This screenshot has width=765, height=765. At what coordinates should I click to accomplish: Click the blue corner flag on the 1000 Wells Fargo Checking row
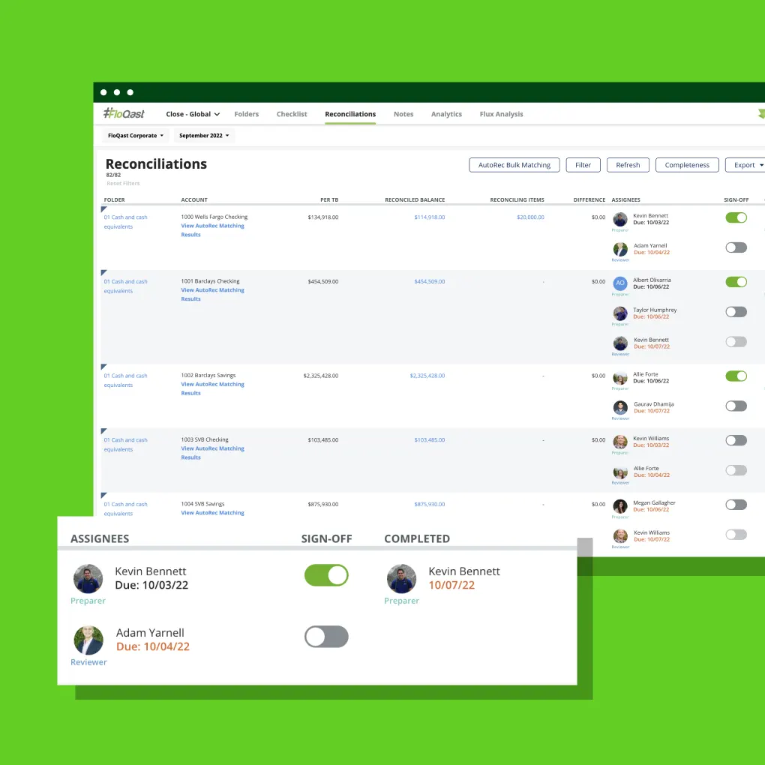tap(103, 209)
